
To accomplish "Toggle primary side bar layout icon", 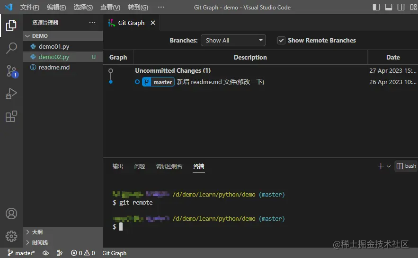I will (x=376, y=7).
